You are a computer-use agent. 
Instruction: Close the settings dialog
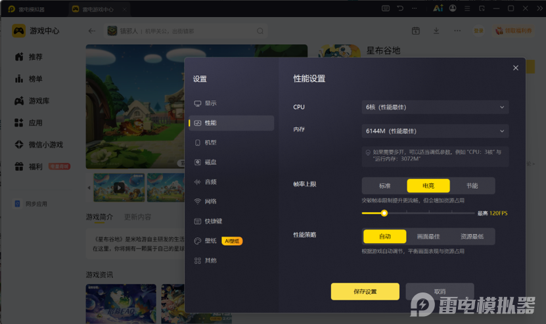(516, 68)
